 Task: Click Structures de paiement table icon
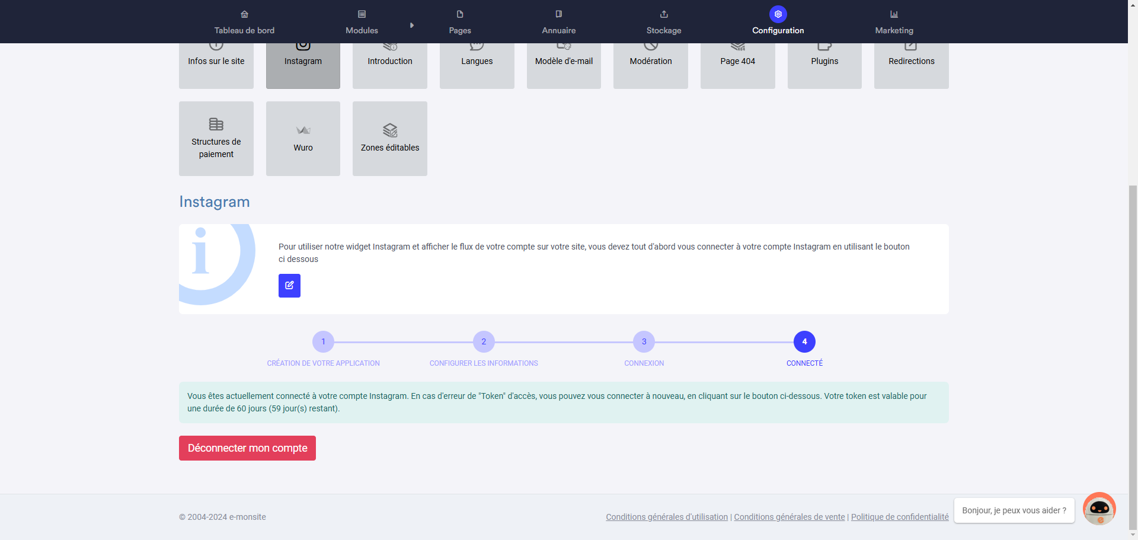point(216,124)
